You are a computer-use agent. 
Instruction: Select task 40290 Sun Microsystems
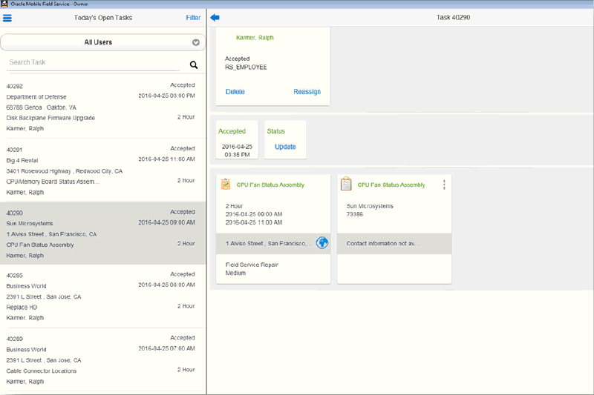click(x=102, y=233)
